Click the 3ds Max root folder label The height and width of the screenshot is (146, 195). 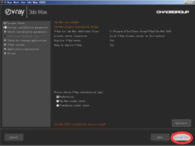(x=66, y=22)
